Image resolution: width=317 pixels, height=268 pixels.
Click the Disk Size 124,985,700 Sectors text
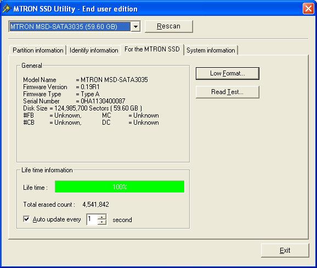(x=82, y=108)
